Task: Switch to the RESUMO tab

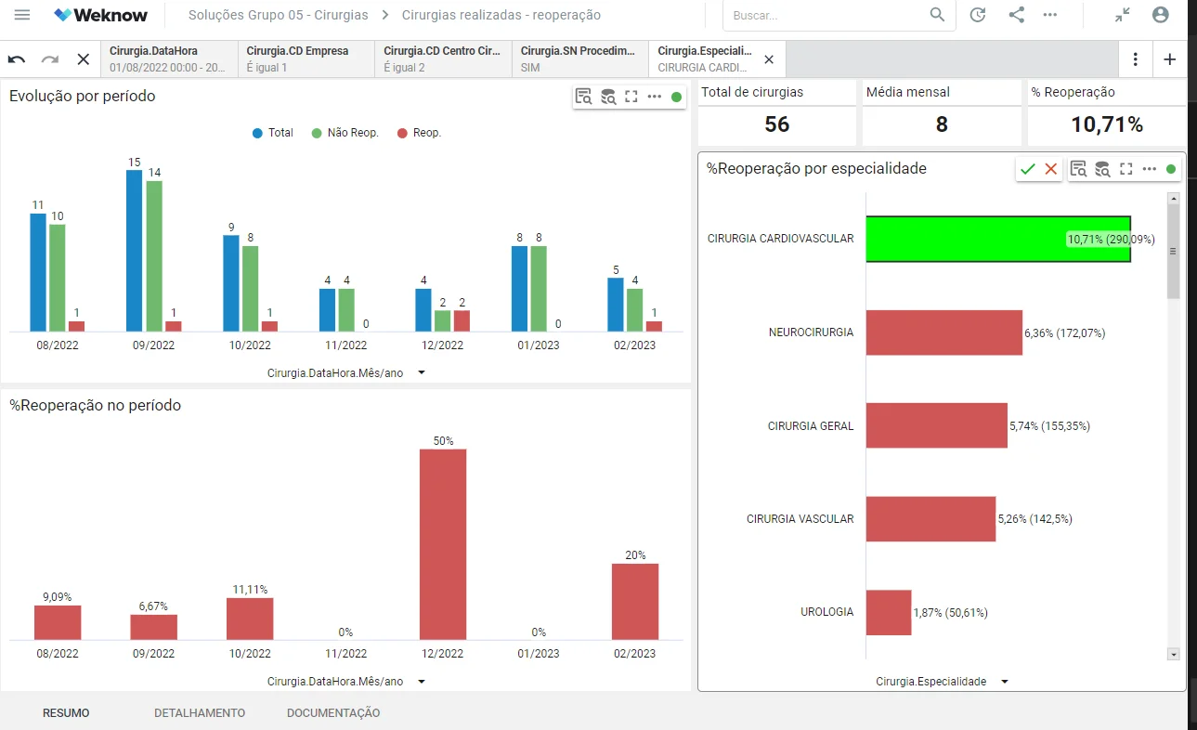Action: tap(66, 713)
